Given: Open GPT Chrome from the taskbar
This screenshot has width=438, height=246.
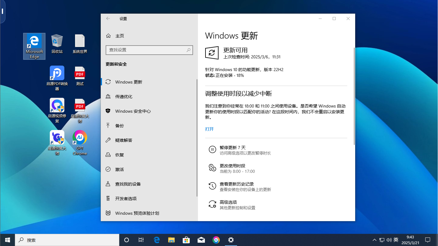Looking at the screenshot, I should (216, 240).
